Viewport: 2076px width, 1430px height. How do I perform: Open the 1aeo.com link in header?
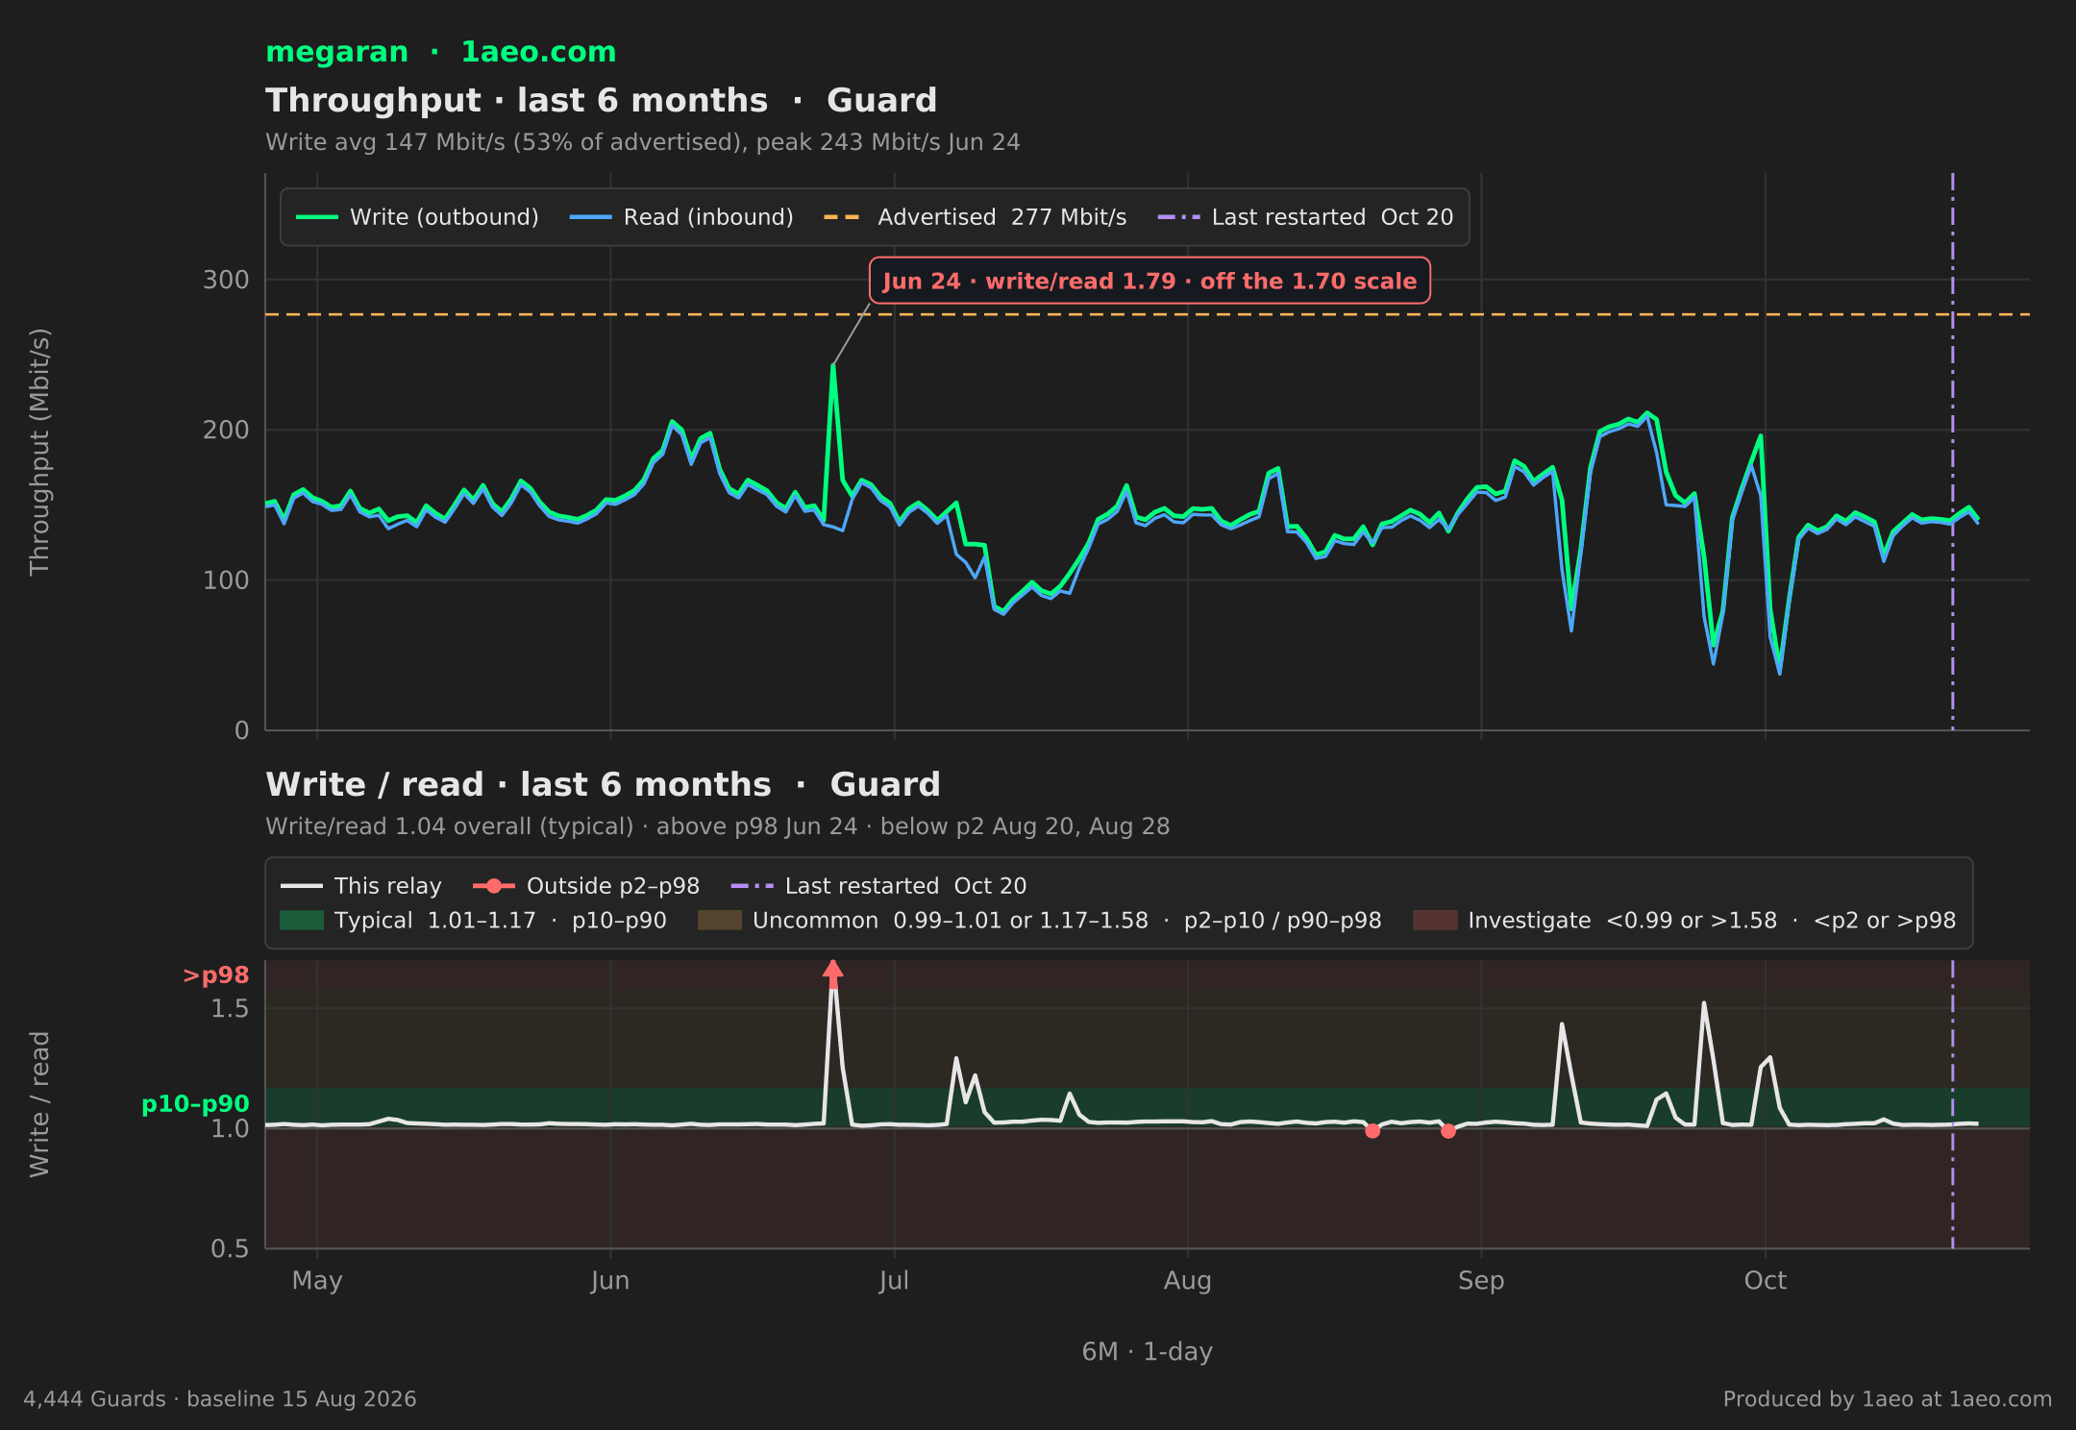(x=538, y=52)
